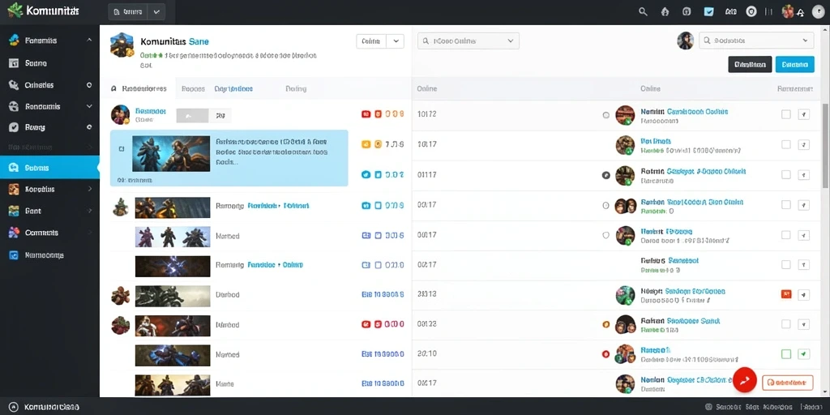Tick the checkbox in the 10117 member row
This screenshot has width=830, height=415.
click(786, 144)
